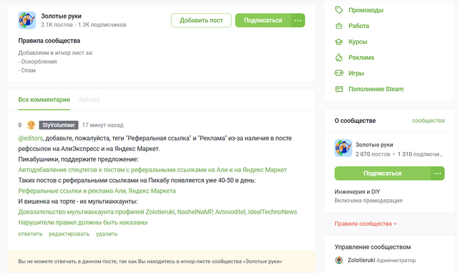Click the сообщества link in sidebar header
Screen dimensions: 458x273
[x=428, y=120]
